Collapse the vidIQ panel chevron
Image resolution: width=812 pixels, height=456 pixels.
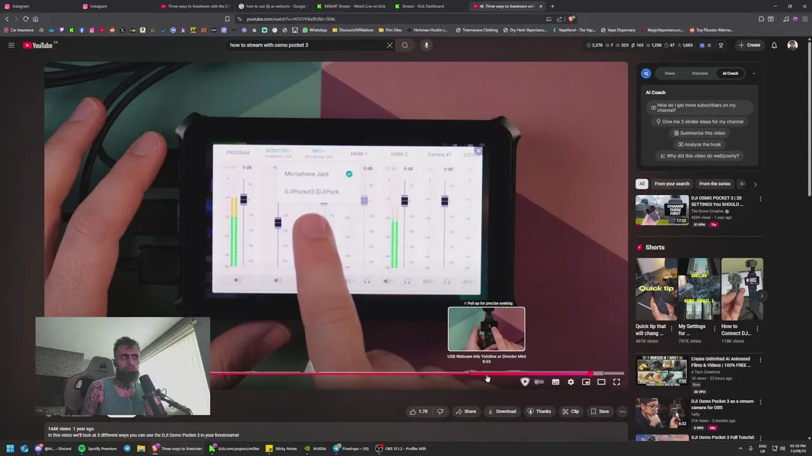tap(754, 73)
